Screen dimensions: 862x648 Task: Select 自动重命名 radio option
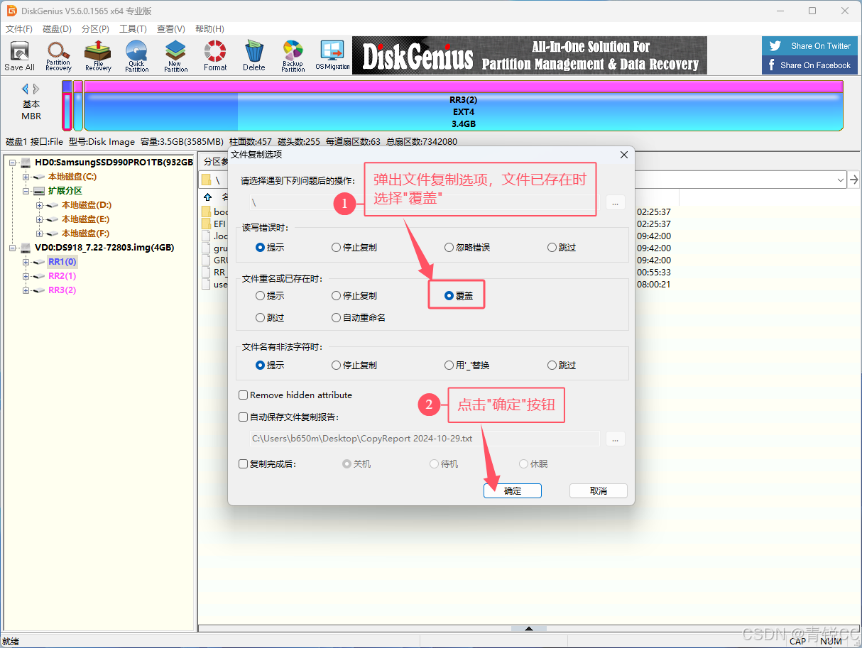359,318
